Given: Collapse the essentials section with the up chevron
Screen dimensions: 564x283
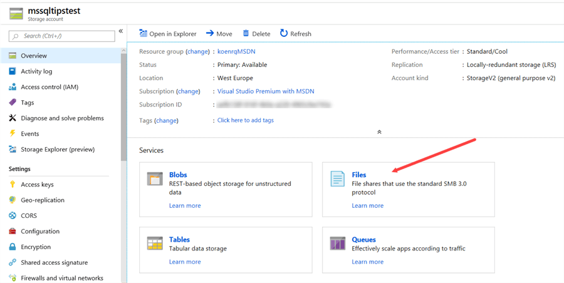Looking at the screenshot, I should click(379, 132).
